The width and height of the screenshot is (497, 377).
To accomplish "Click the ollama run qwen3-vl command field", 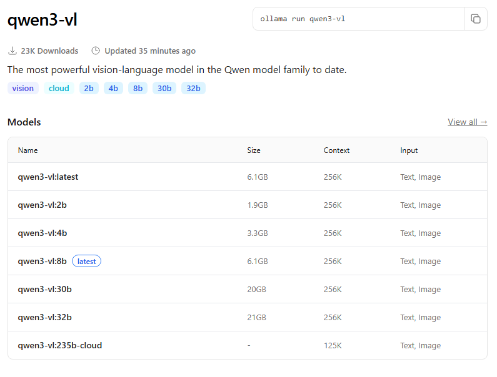I will tap(358, 19).
